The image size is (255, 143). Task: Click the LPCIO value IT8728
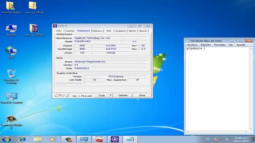click(111, 53)
